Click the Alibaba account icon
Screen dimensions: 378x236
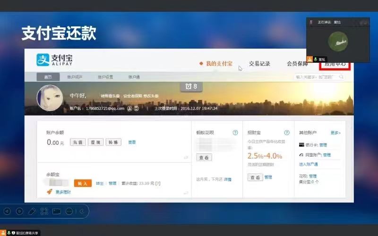click(x=301, y=155)
